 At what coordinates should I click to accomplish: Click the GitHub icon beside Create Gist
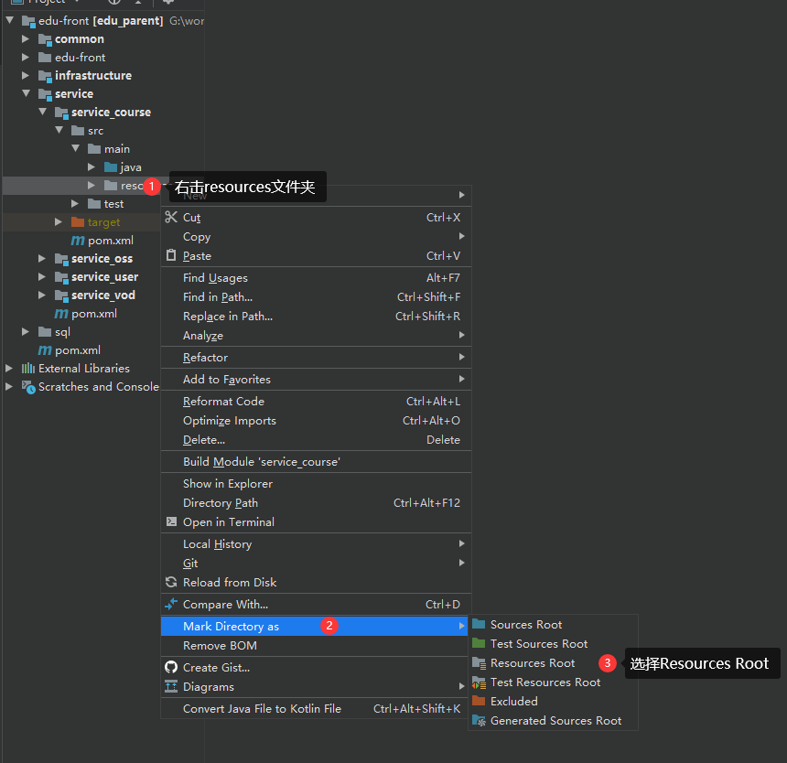coord(172,667)
